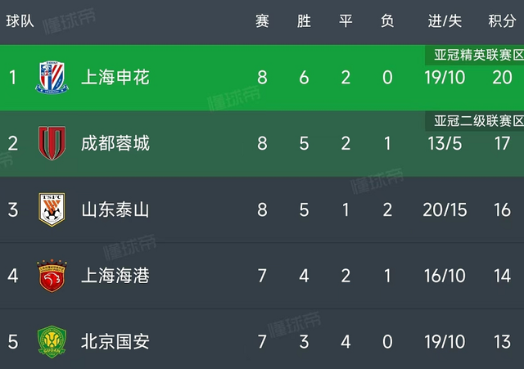Open the 上海申花 team page
Screen dimensions: 524x369
115,78
